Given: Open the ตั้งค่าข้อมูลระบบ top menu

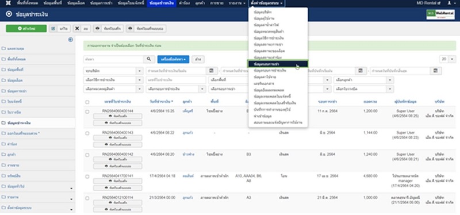Looking at the screenshot, I should 267,3.
